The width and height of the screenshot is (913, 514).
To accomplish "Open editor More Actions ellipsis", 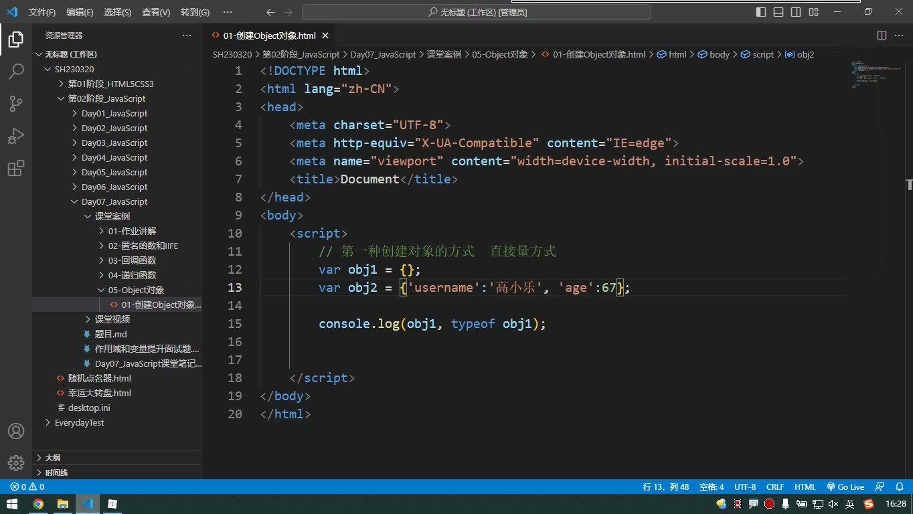I will click(x=899, y=35).
